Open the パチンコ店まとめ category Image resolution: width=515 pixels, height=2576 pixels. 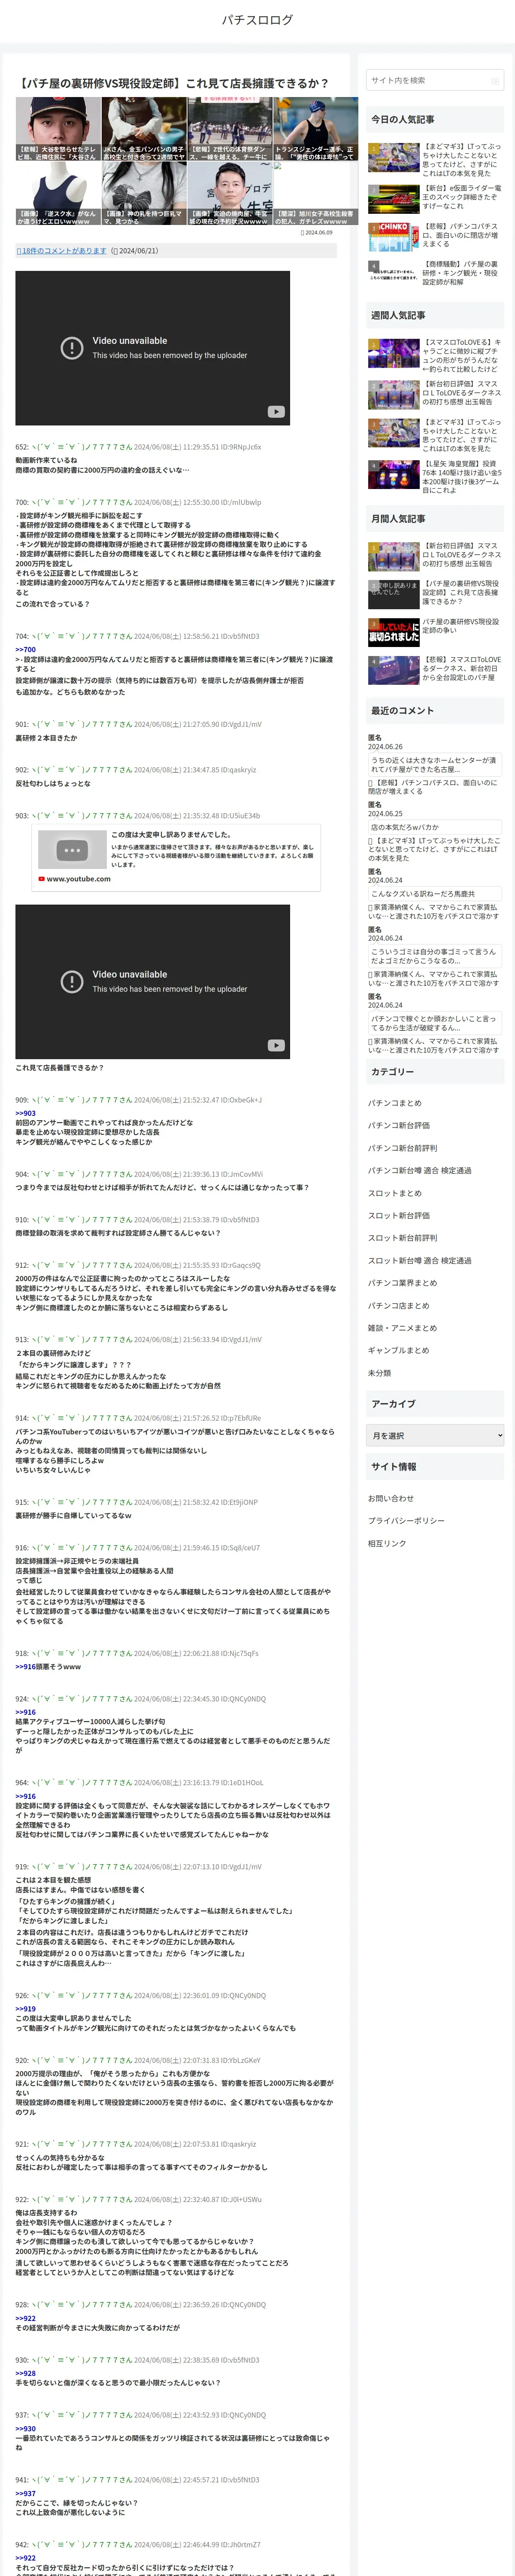click(399, 1306)
